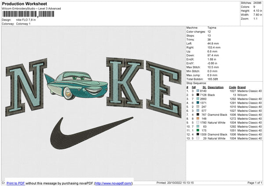264x186 pixels.
Task: Click the 'St.' column header
Action: click(x=205, y=87)
